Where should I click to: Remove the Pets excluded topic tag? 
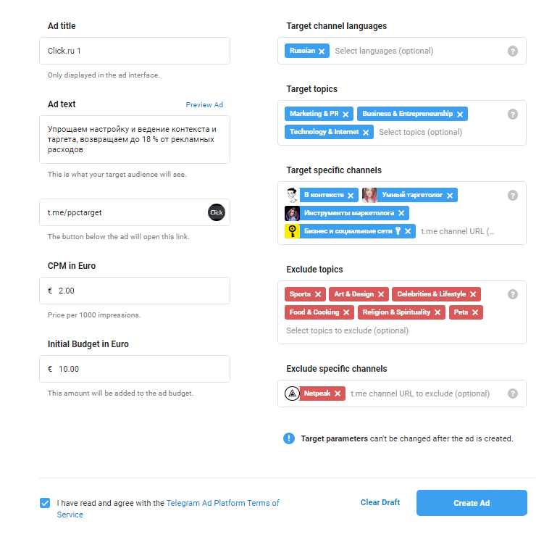475,312
